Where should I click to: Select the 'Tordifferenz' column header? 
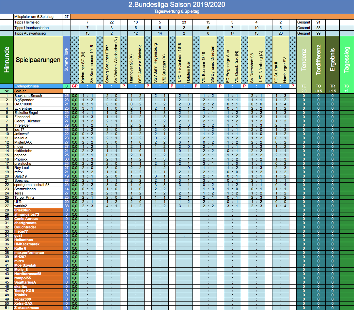[318, 60]
